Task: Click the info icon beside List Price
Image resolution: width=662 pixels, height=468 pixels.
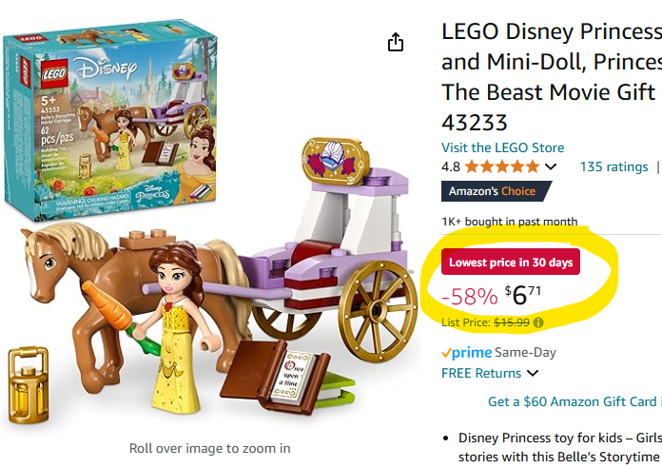Action: 539,322
